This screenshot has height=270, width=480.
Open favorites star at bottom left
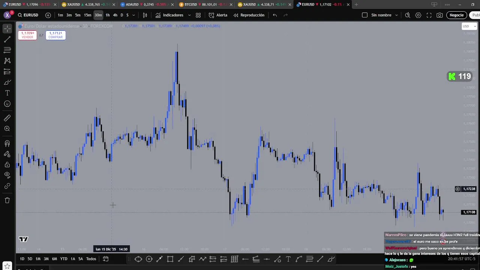coord(7,266)
